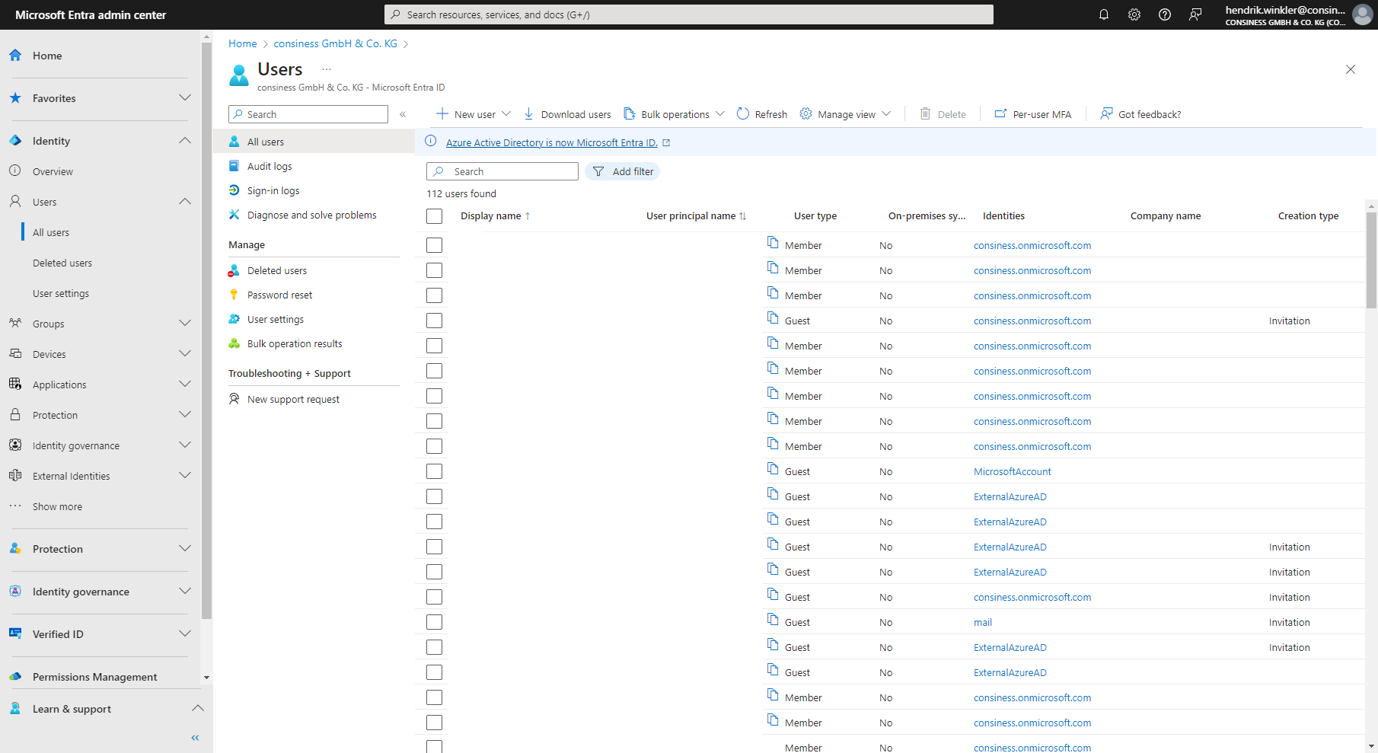The image size is (1378, 753).
Task: Click the Delete trash can icon
Action: [925, 114]
